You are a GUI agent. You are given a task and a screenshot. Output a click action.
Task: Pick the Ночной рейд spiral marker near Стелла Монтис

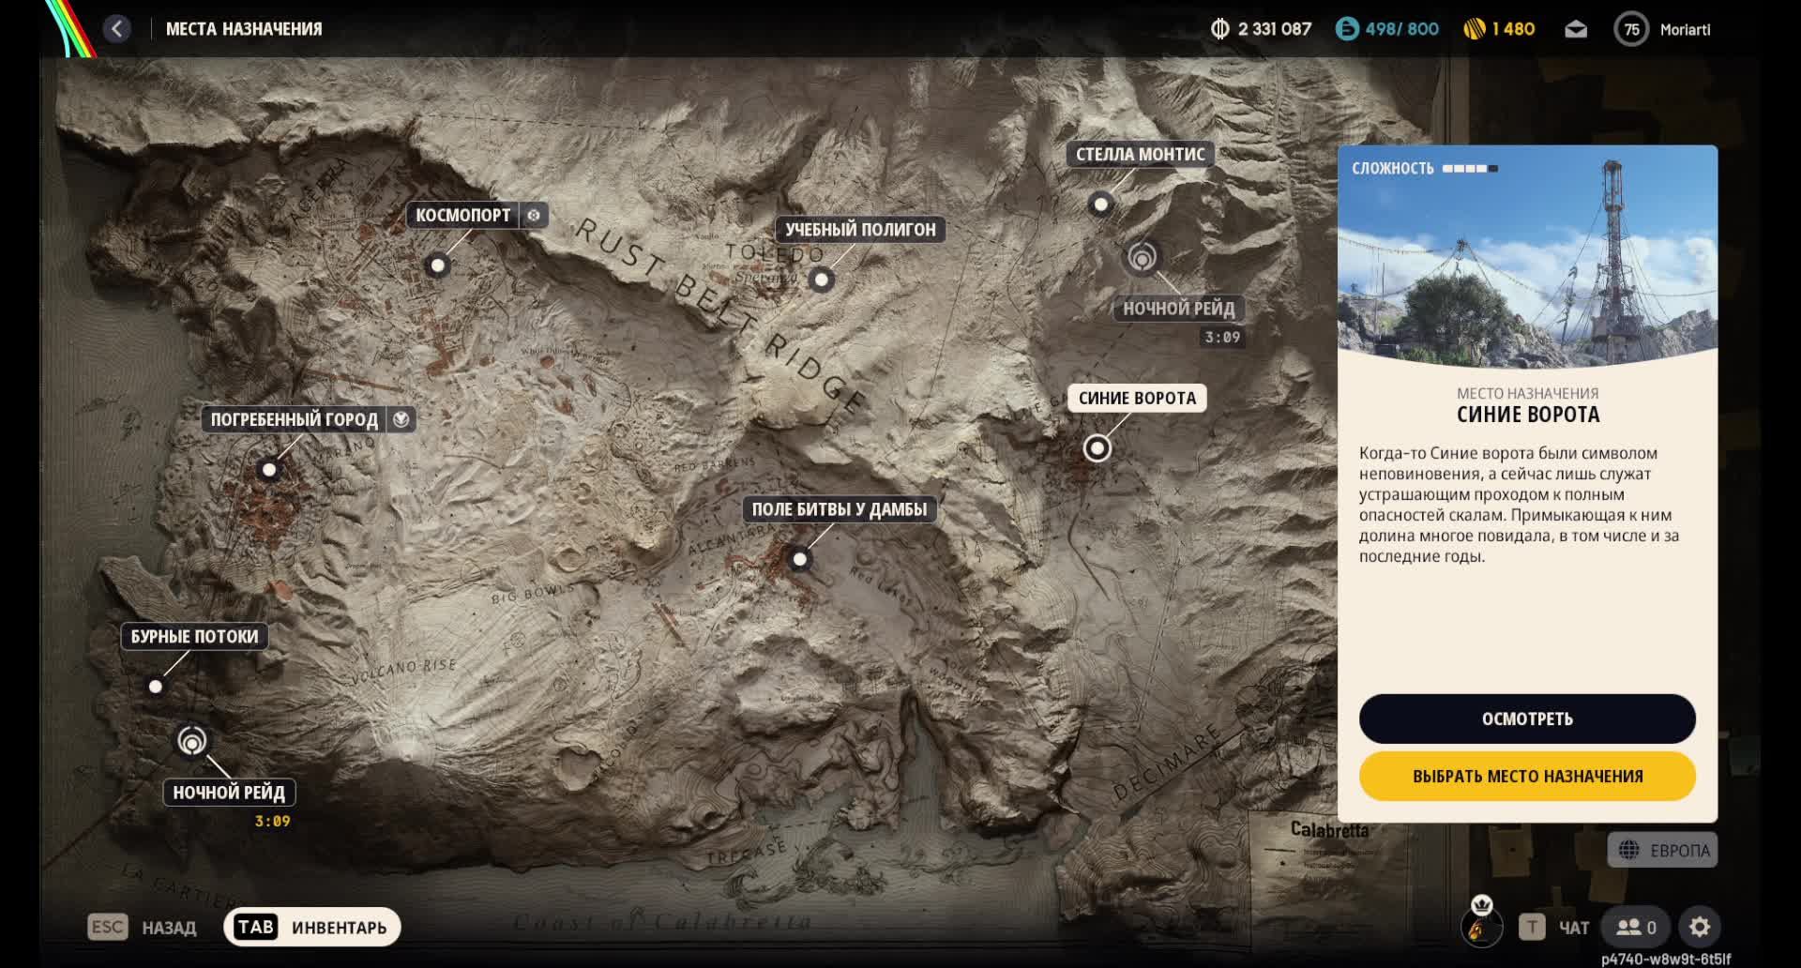1142,256
